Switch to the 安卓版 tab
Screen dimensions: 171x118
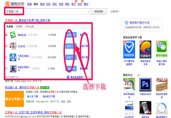tap(19, 26)
